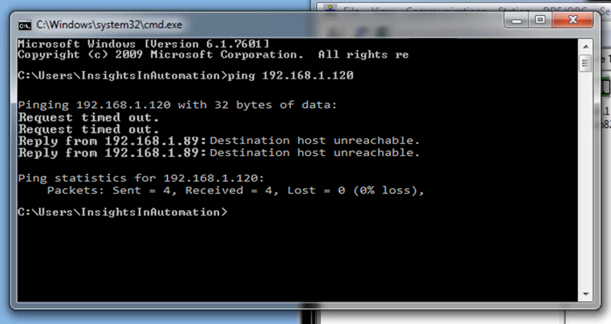
Task: Click the first Request timed out line
Action: pyautogui.click(x=89, y=118)
